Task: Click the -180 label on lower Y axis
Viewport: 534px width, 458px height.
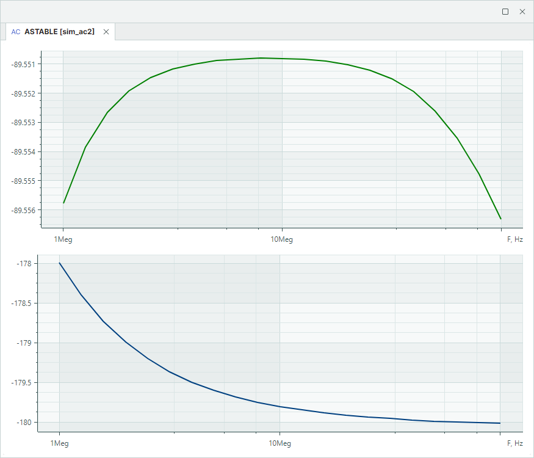Action: tap(26, 423)
